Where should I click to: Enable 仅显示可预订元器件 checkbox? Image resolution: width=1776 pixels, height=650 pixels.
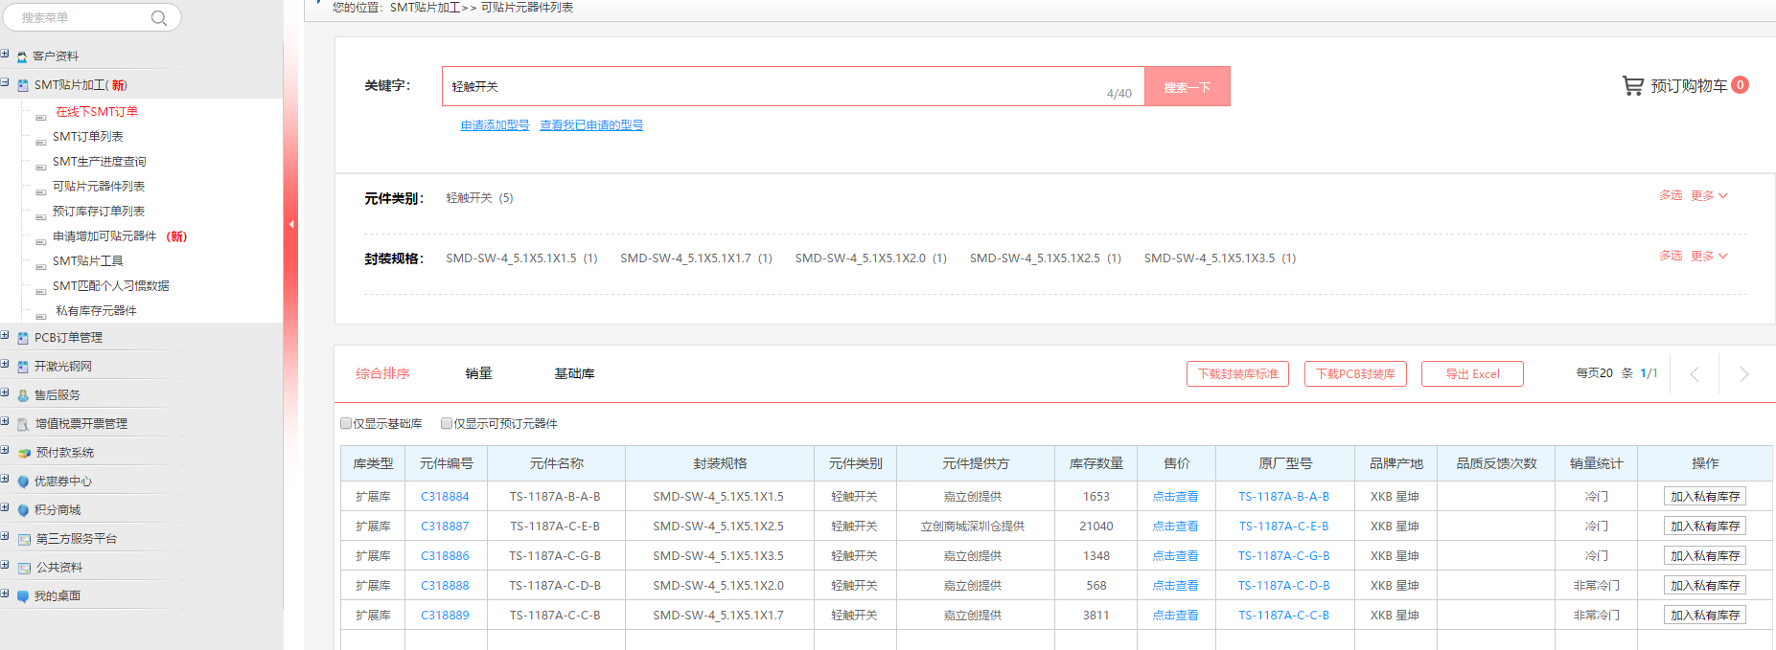447,423
